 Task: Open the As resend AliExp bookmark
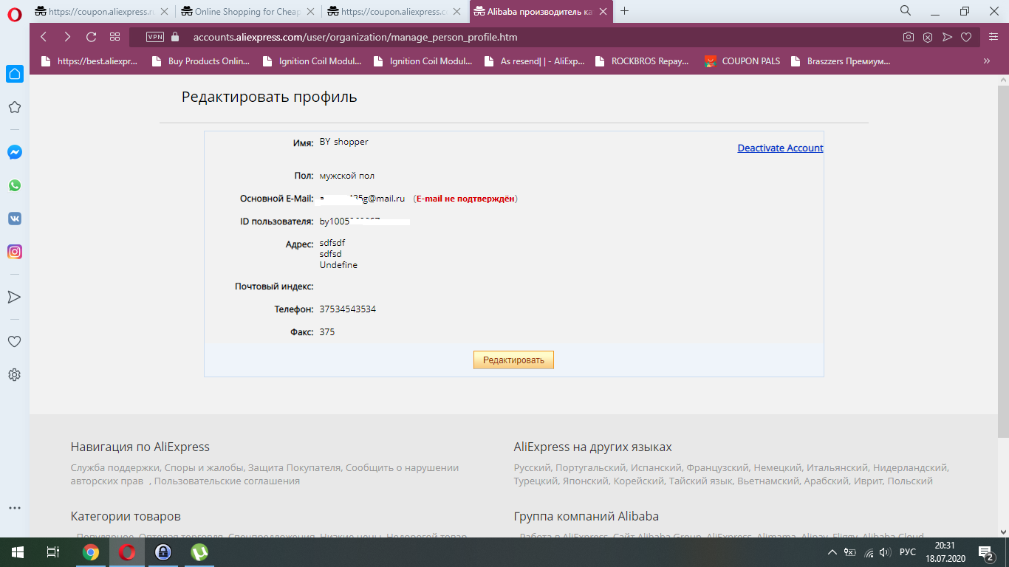click(x=533, y=61)
